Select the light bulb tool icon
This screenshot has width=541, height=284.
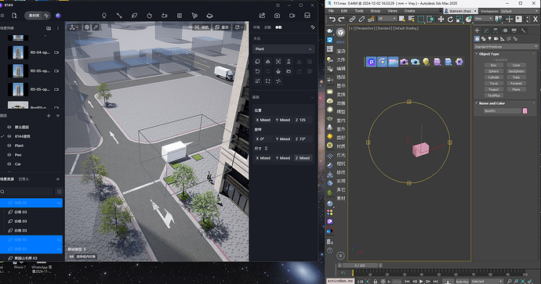click(103, 16)
